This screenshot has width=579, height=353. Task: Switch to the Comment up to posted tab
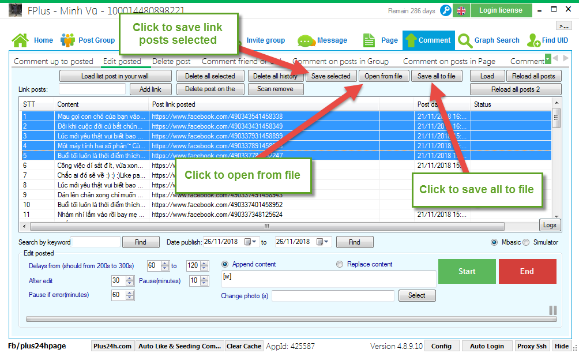(54, 61)
